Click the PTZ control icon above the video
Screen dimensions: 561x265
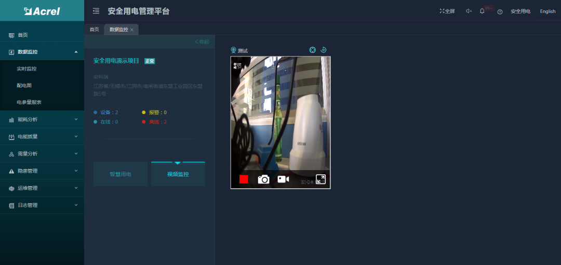(x=313, y=50)
